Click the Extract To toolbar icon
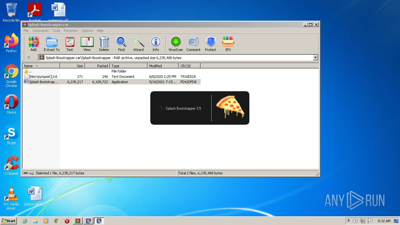This screenshot has height=225, width=400. tap(52, 44)
